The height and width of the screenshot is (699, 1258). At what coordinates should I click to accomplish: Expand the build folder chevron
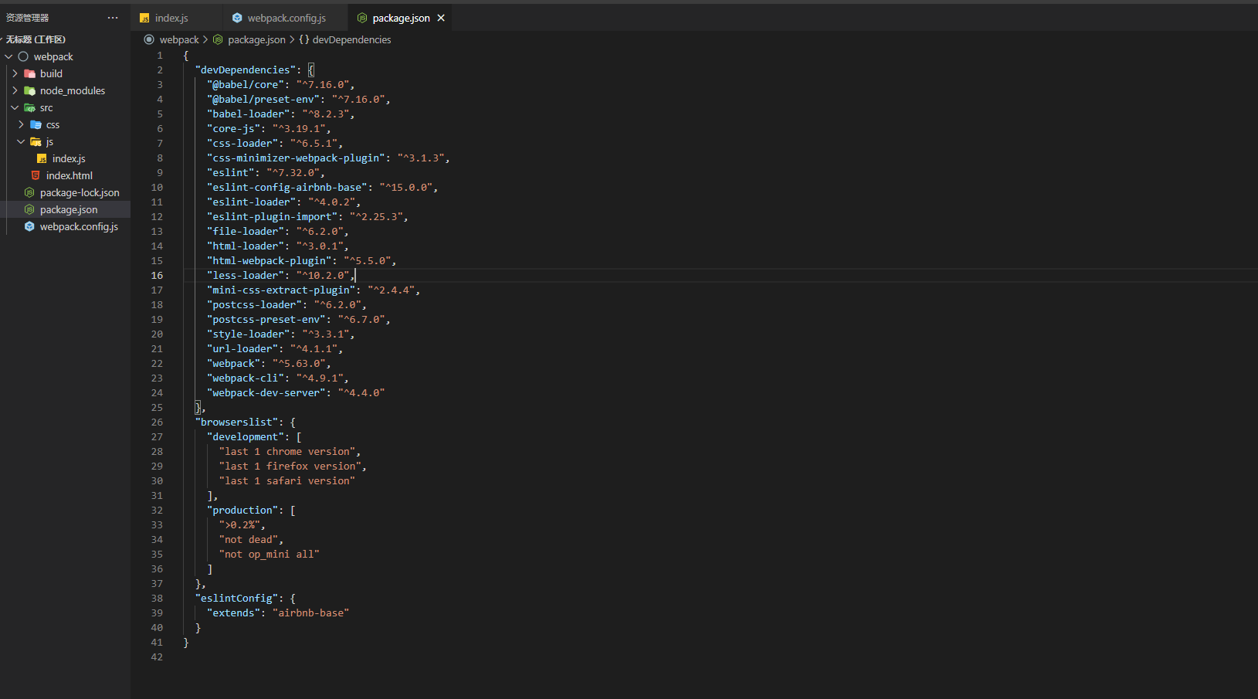tap(15, 73)
